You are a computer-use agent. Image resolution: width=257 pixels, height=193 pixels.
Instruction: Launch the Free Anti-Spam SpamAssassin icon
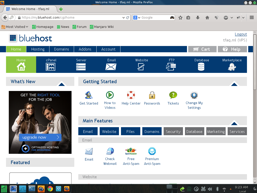point(131,151)
